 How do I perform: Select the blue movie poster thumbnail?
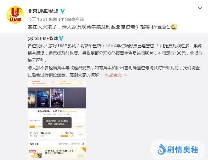pos(43,99)
